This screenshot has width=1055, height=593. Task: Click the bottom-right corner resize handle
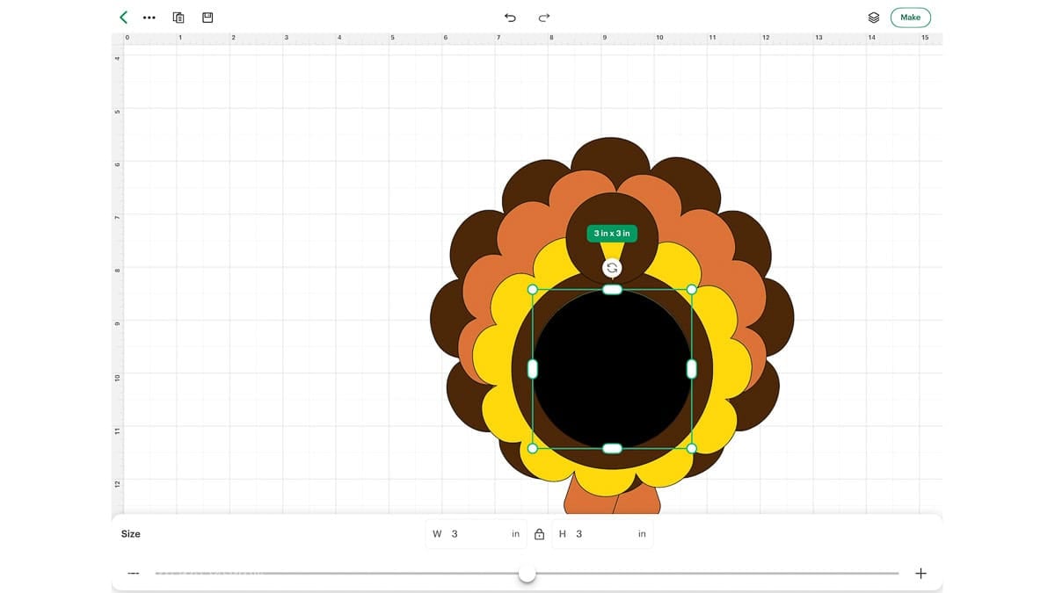(692, 449)
